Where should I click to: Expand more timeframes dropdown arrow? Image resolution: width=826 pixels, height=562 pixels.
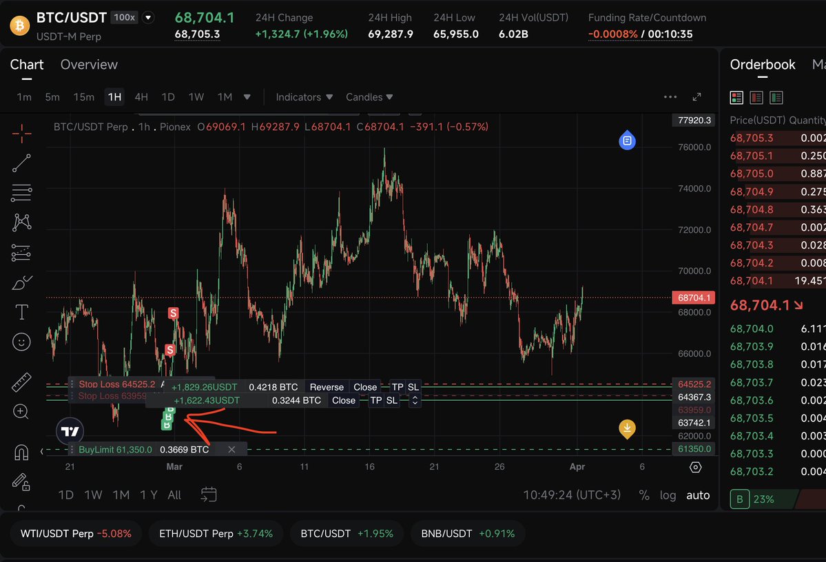247,97
